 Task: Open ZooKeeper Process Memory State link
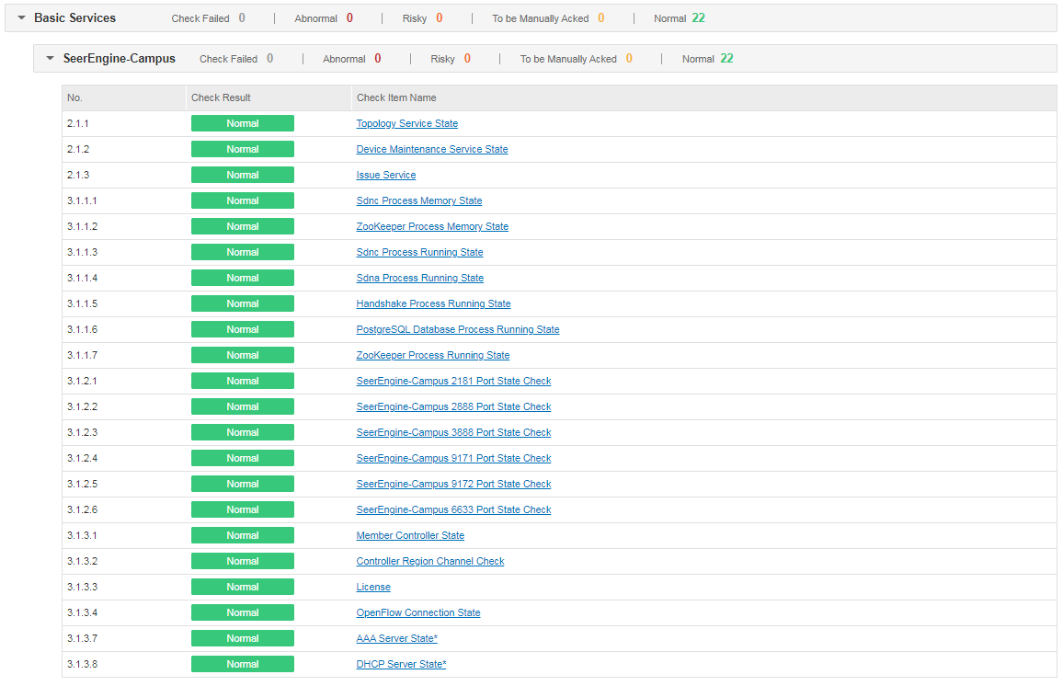tap(432, 226)
